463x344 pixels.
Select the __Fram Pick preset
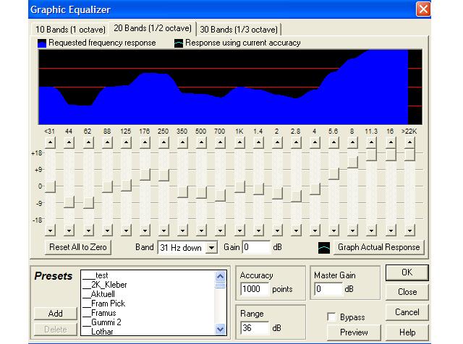103,304
